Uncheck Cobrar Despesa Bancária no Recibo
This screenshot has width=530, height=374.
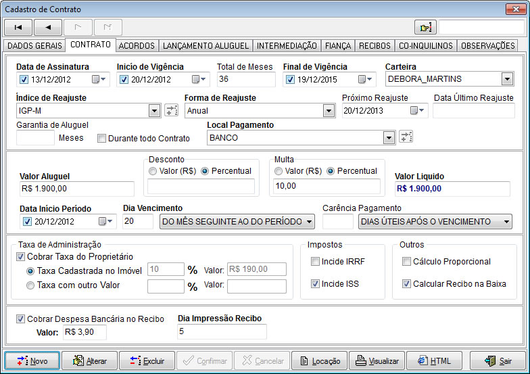[20, 319]
